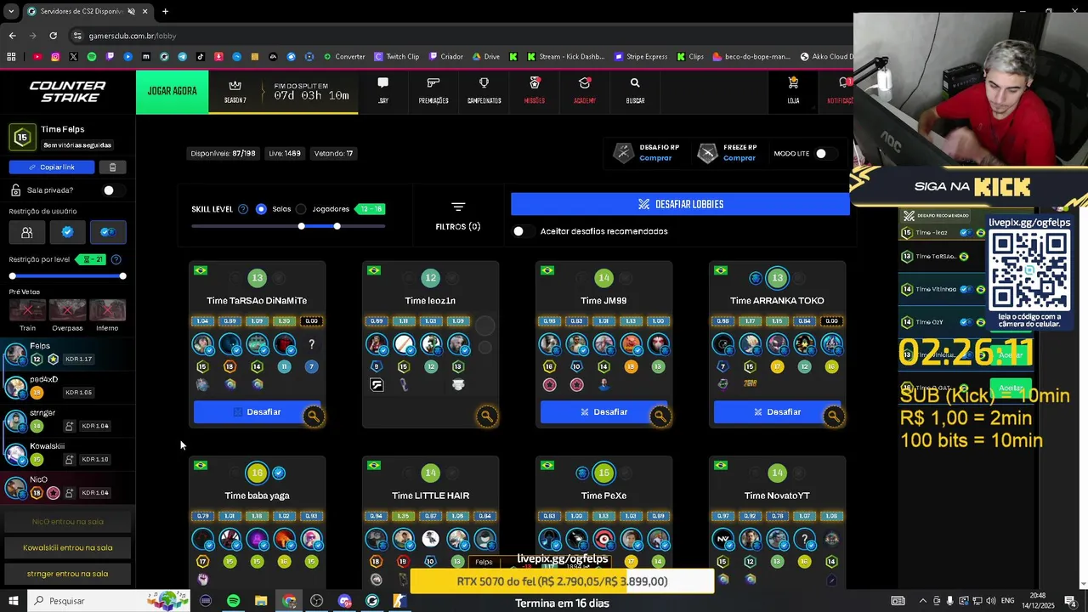Click stringer's add-friend icon
1088x612 pixels.
click(x=70, y=426)
